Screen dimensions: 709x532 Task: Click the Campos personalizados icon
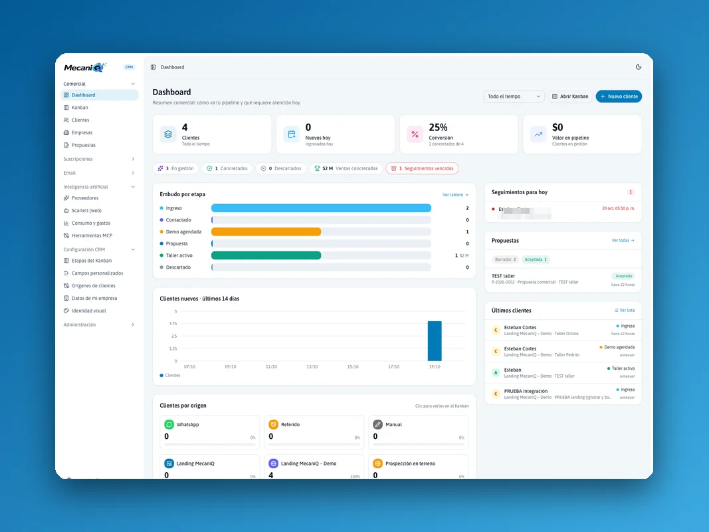click(x=66, y=273)
